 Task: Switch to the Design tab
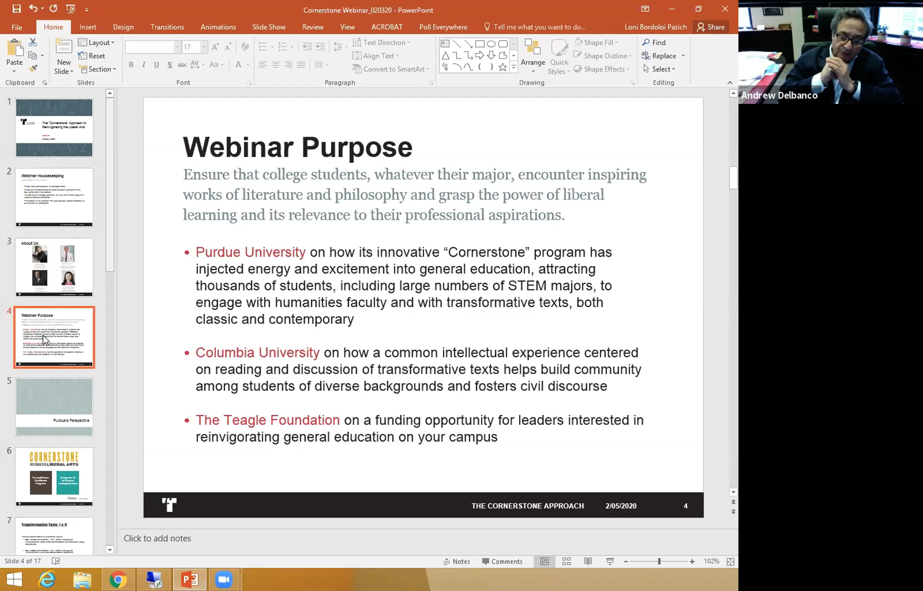coord(123,27)
